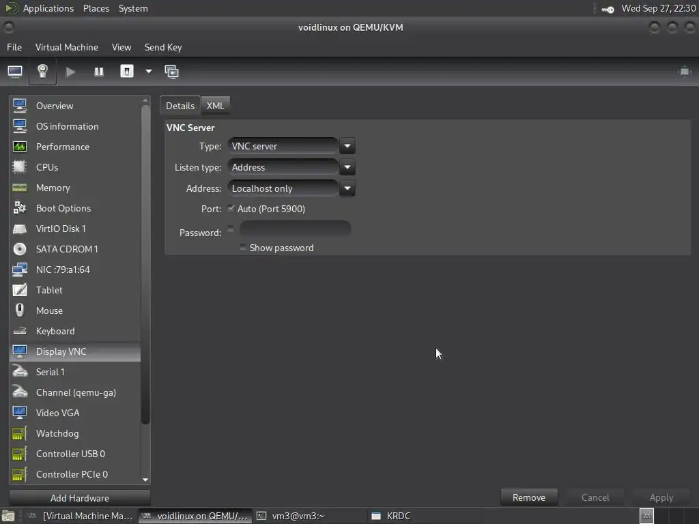Select the Keyboard device
699x524 pixels.
[75, 332]
